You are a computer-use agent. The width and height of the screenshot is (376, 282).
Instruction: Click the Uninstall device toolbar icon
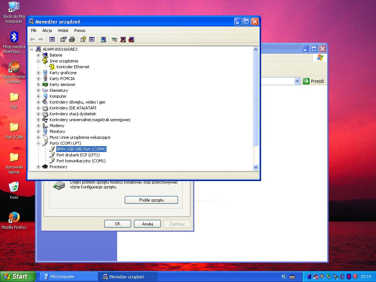pyautogui.click(x=123, y=39)
